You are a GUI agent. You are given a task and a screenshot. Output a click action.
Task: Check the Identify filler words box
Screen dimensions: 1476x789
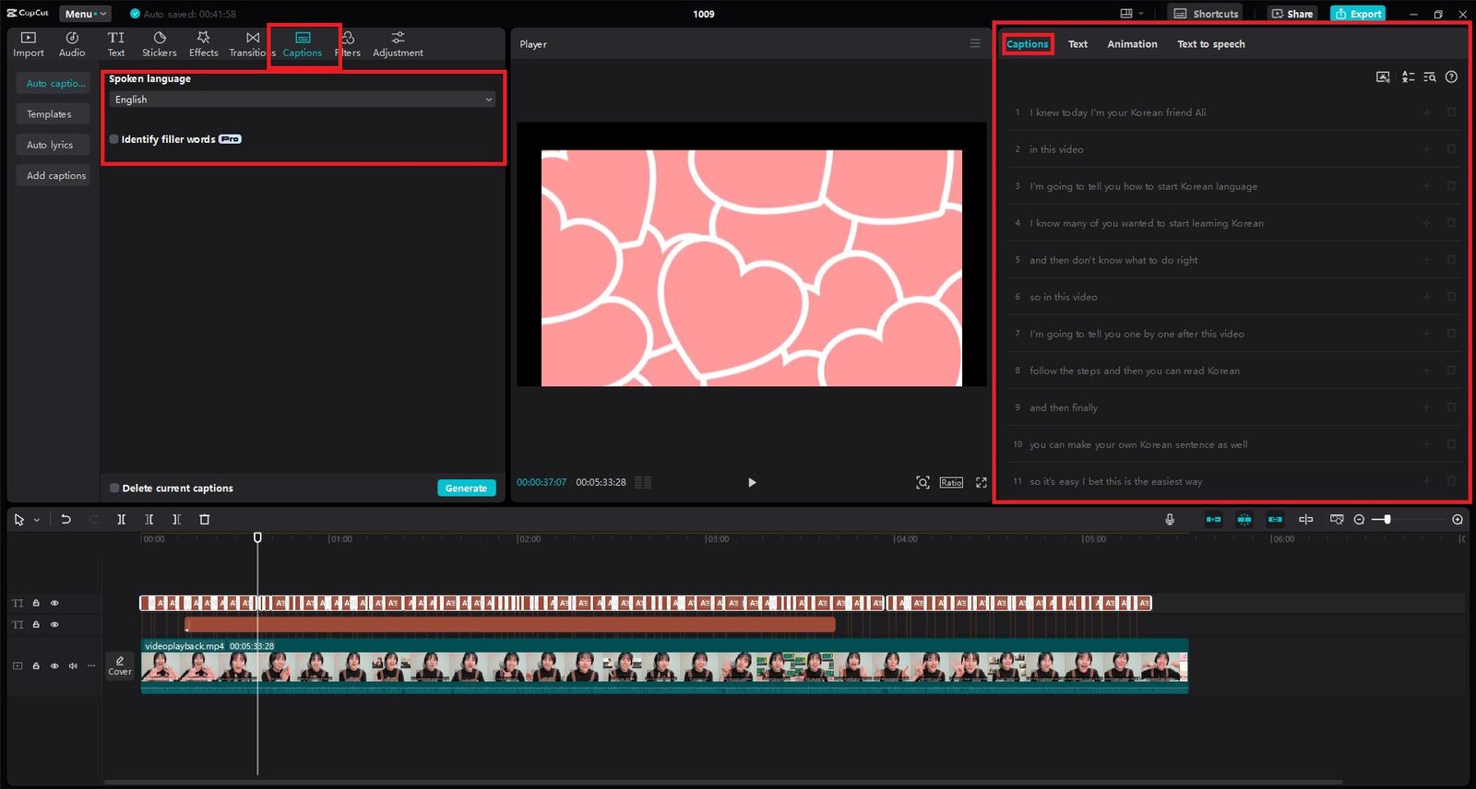(x=113, y=139)
